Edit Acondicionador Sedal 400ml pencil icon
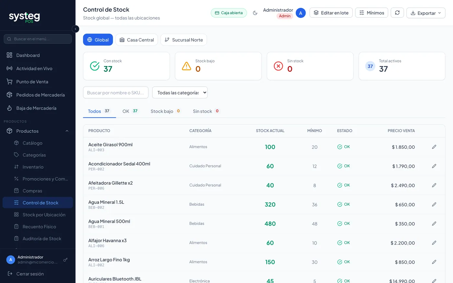Screen dimensions: 453x283 point(434,166)
